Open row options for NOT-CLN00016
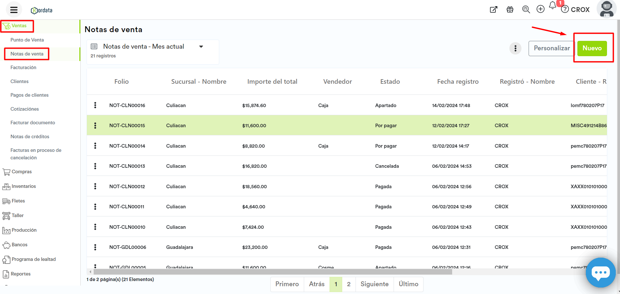620x294 pixels. [95, 105]
